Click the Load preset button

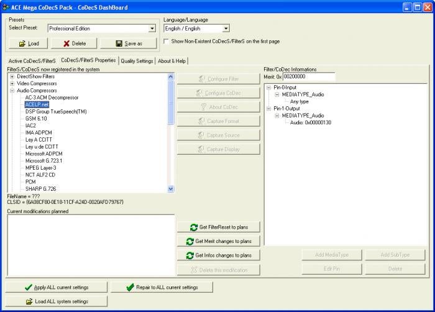[x=29, y=44]
